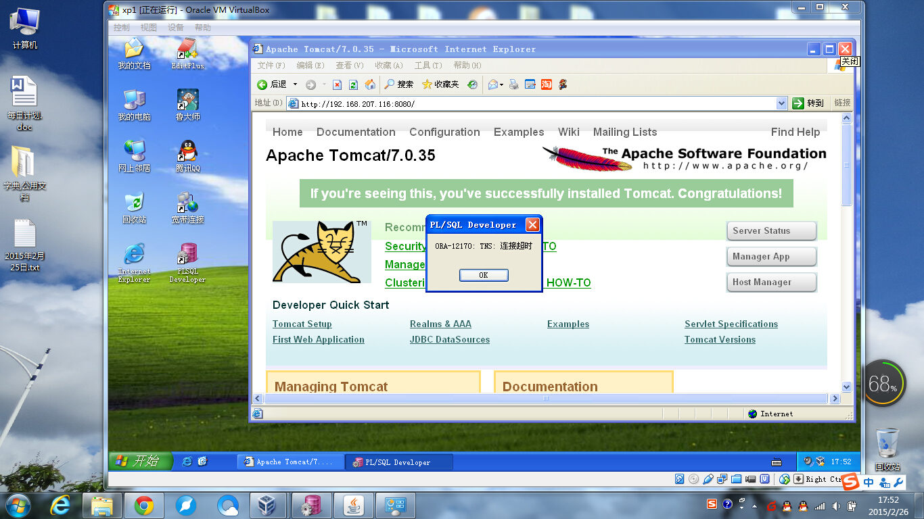Click the Java icon in Windows taskbar
The width and height of the screenshot is (924, 519).
[352, 505]
